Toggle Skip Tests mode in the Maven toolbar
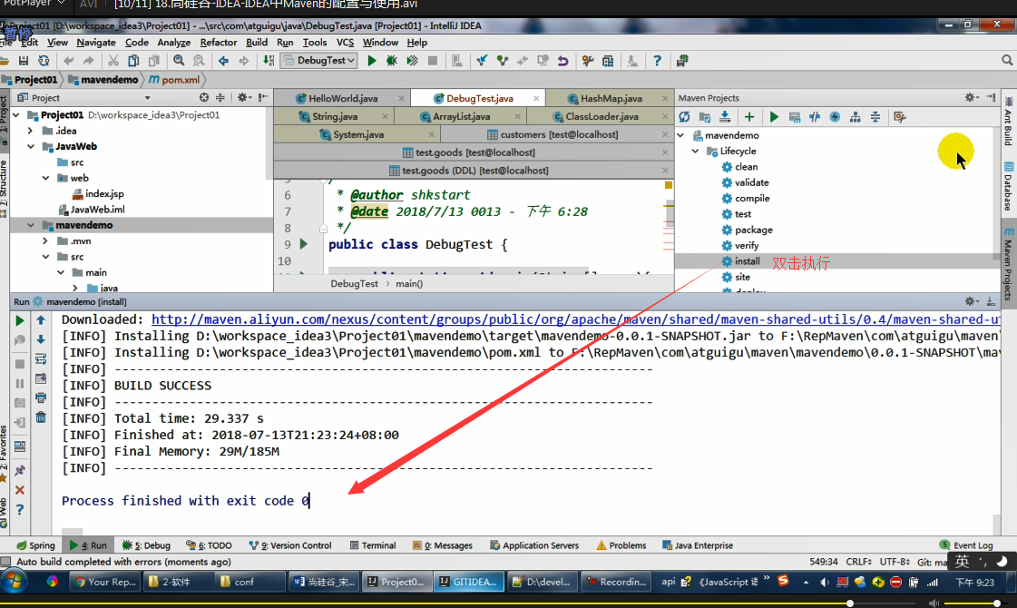The height and width of the screenshot is (608, 1017). (x=835, y=117)
